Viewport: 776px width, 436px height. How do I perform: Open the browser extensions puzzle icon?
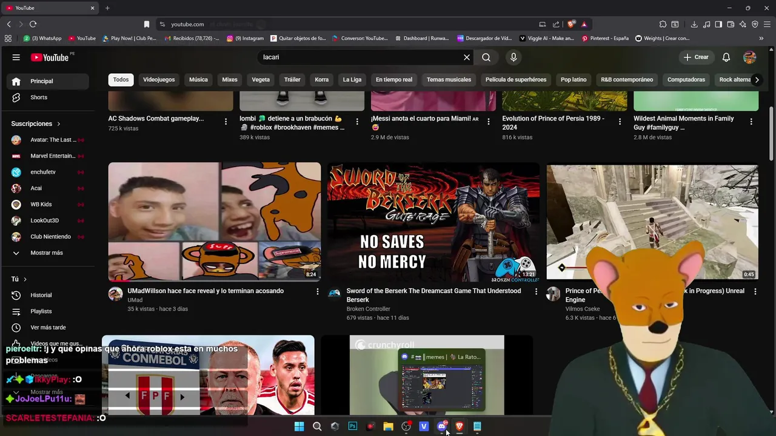point(663,24)
